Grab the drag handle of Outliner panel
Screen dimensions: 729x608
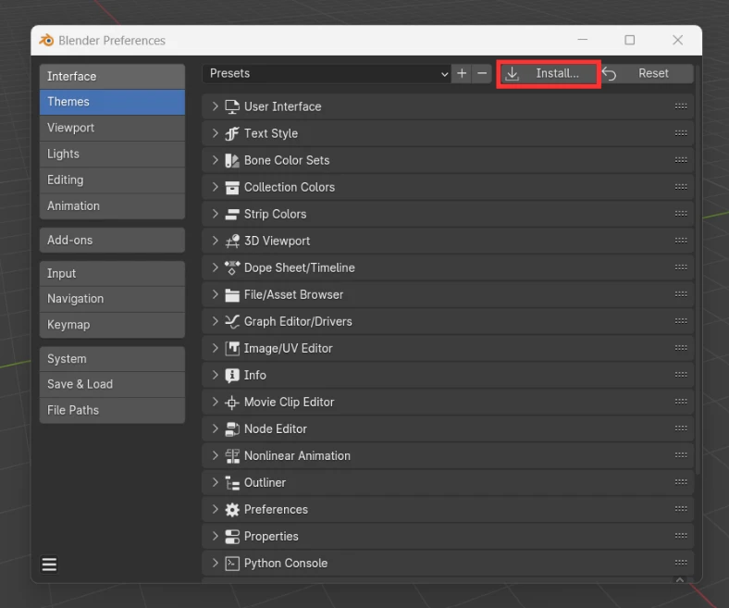[x=681, y=482]
